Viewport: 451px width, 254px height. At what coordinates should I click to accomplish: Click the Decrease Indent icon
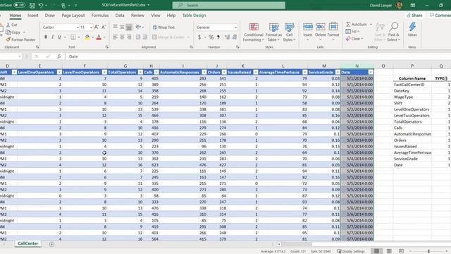point(138,37)
